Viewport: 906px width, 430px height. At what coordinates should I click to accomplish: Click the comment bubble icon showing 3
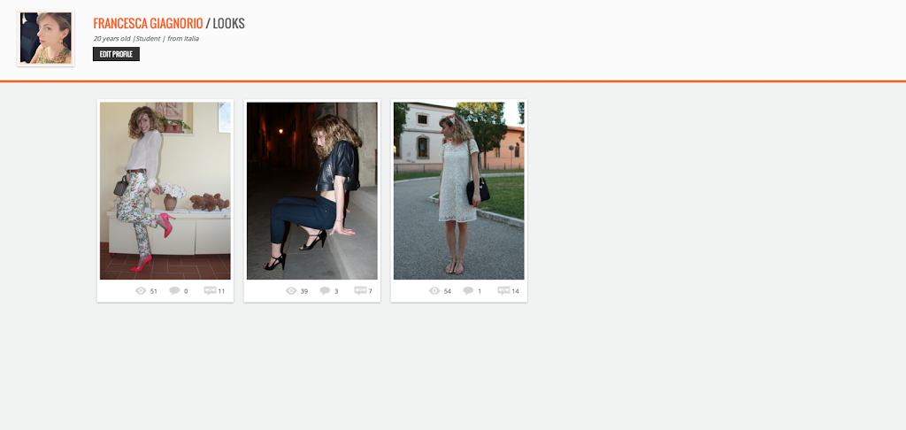[x=325, y=291]
